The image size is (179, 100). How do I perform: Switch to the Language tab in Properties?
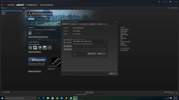click(93, 24)
